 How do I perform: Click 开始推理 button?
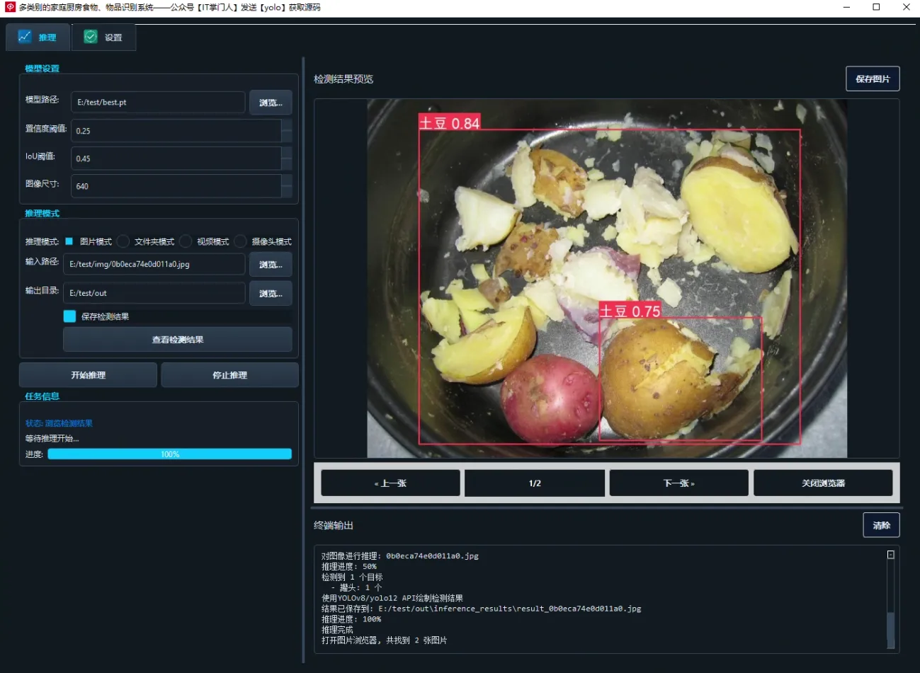[88, 375]
